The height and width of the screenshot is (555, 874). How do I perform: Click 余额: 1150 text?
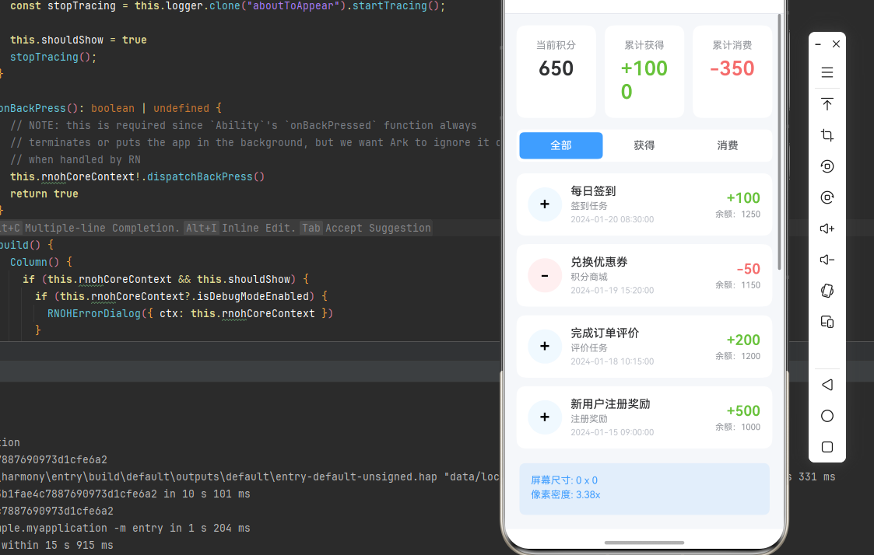[x=738, y=284]
